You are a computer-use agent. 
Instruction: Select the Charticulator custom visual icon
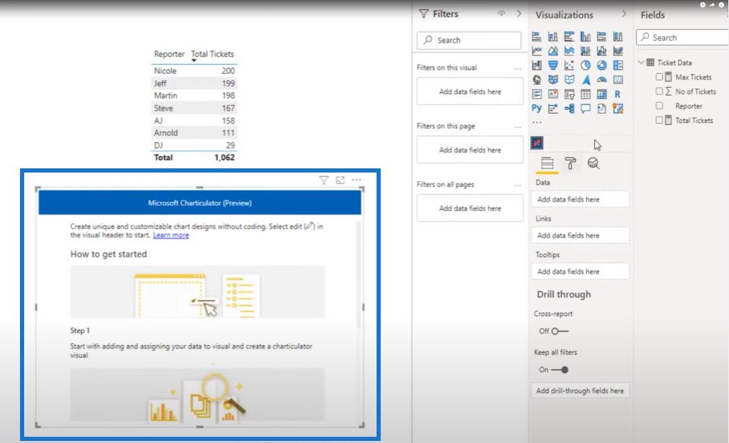537,143
